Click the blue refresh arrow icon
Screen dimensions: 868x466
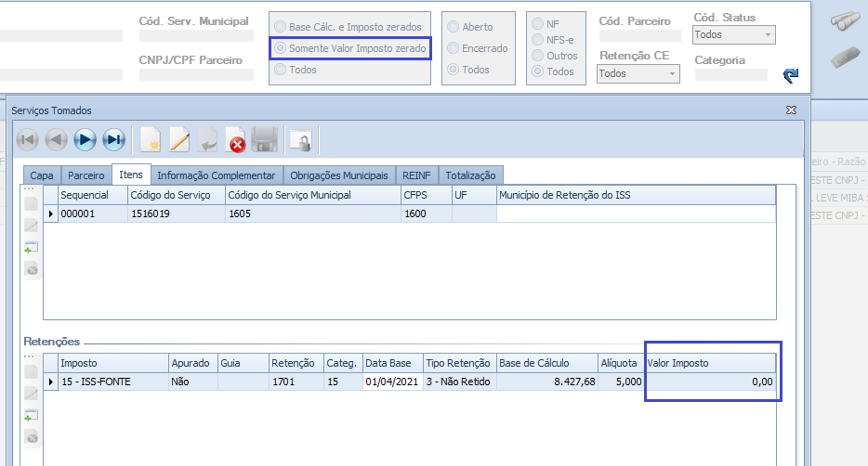point(790,75)
